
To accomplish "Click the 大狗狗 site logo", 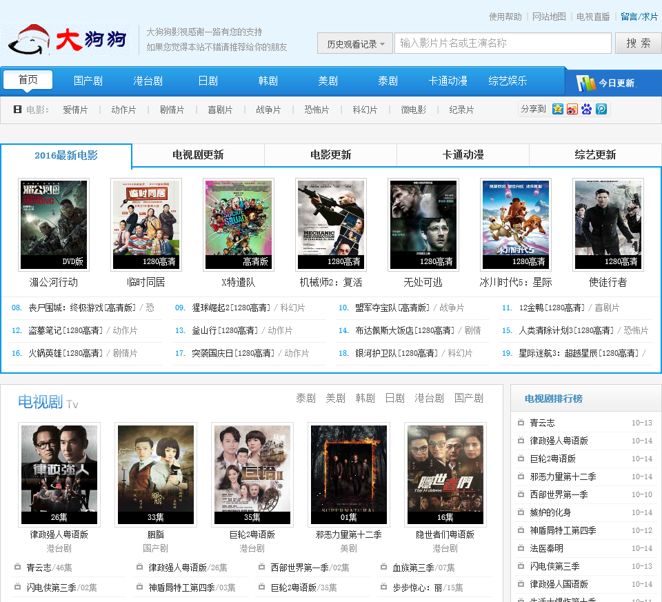I will [67, 39].
